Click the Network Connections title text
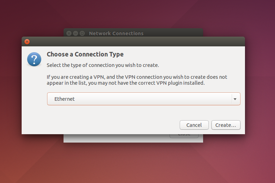This screenshot has width=275, height=183. 116,33
